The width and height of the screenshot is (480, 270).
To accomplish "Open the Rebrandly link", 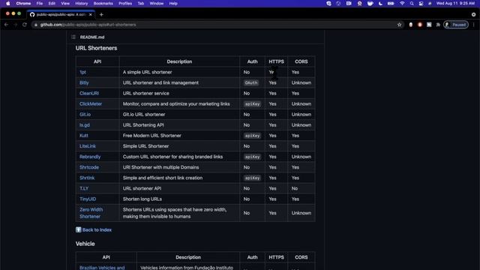I will click(90, 157).
